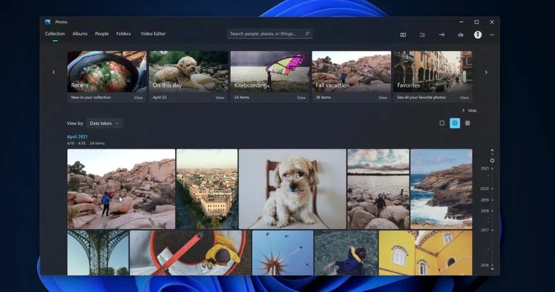Jump to 2016 on the timeline
The height and width of the screenshot is (292, 555).
point(485,265)
